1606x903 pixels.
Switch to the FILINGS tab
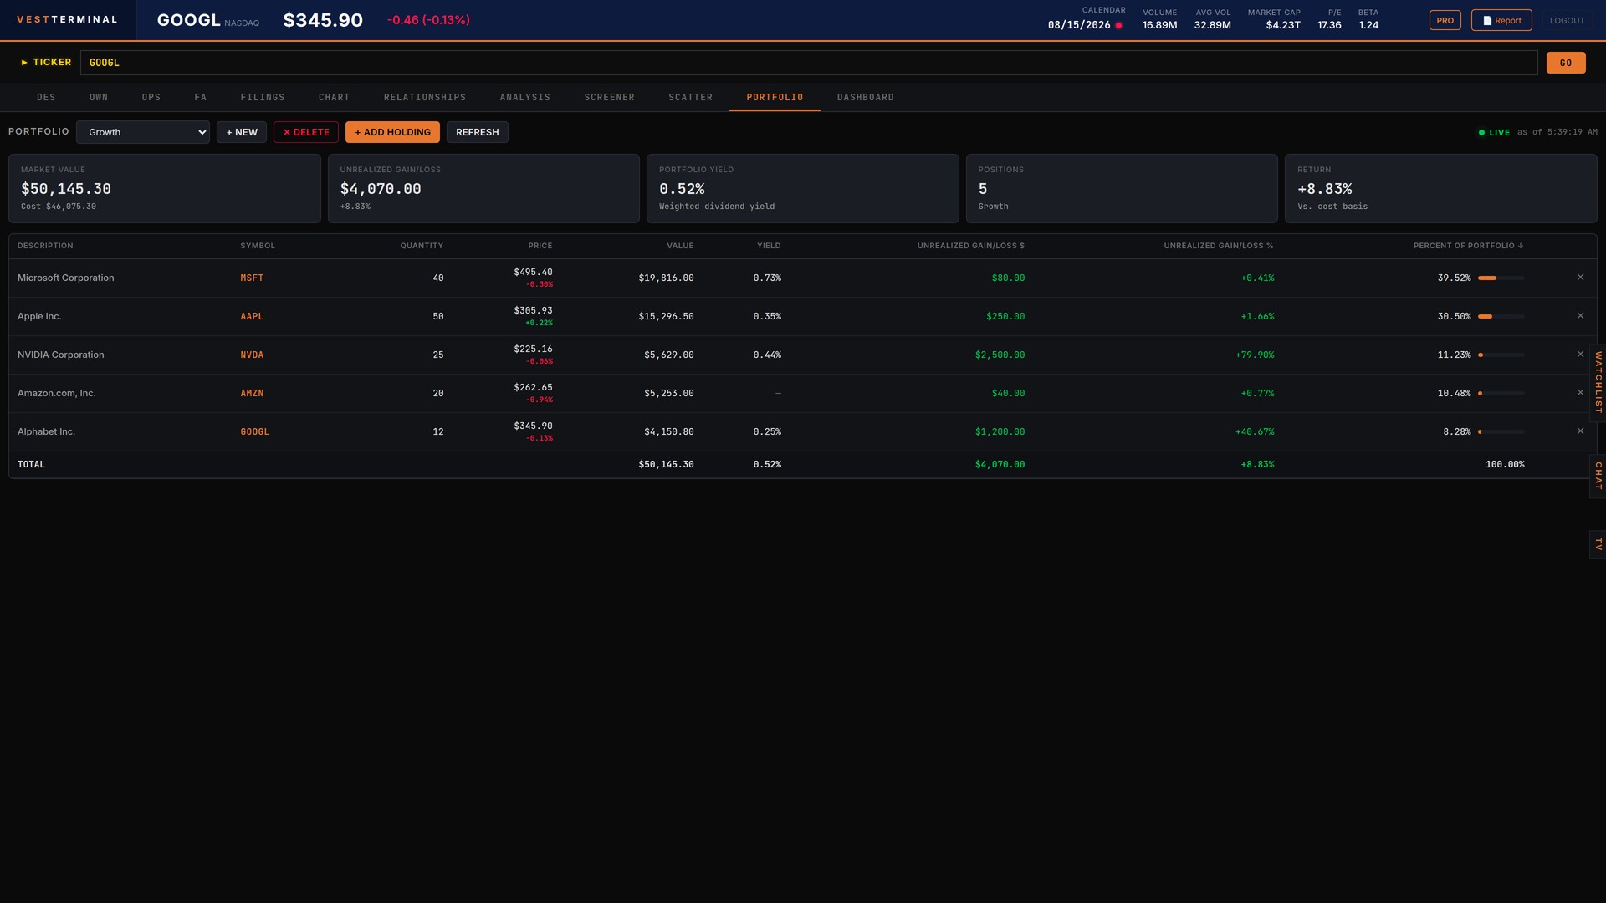[x=263, y=98]
